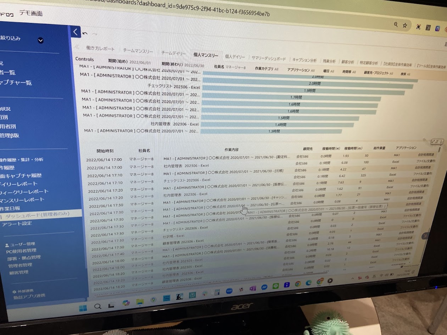
Task: Switch to the 個人デイリー tab
Action: (235, 57)
